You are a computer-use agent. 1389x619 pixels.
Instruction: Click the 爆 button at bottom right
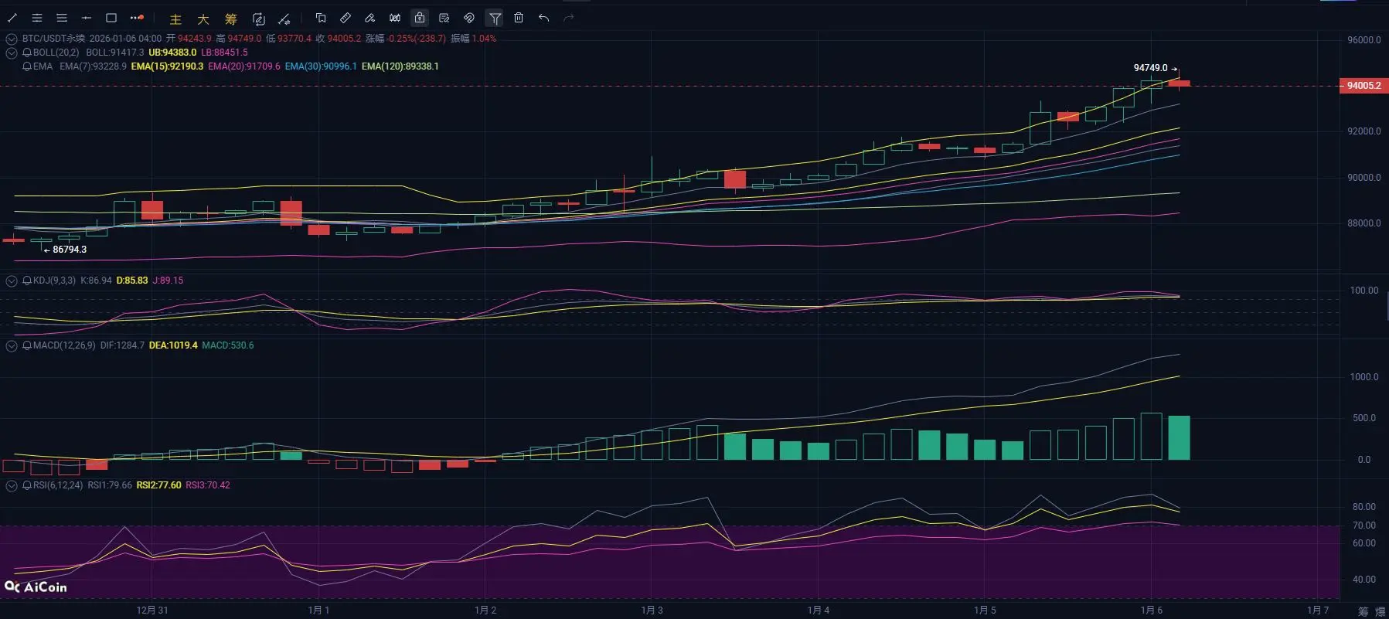click(x=1380, y=611)
